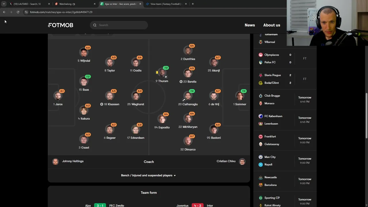Open the News menu
Viewport: 368px width, 207px height.
coord(250,25)
